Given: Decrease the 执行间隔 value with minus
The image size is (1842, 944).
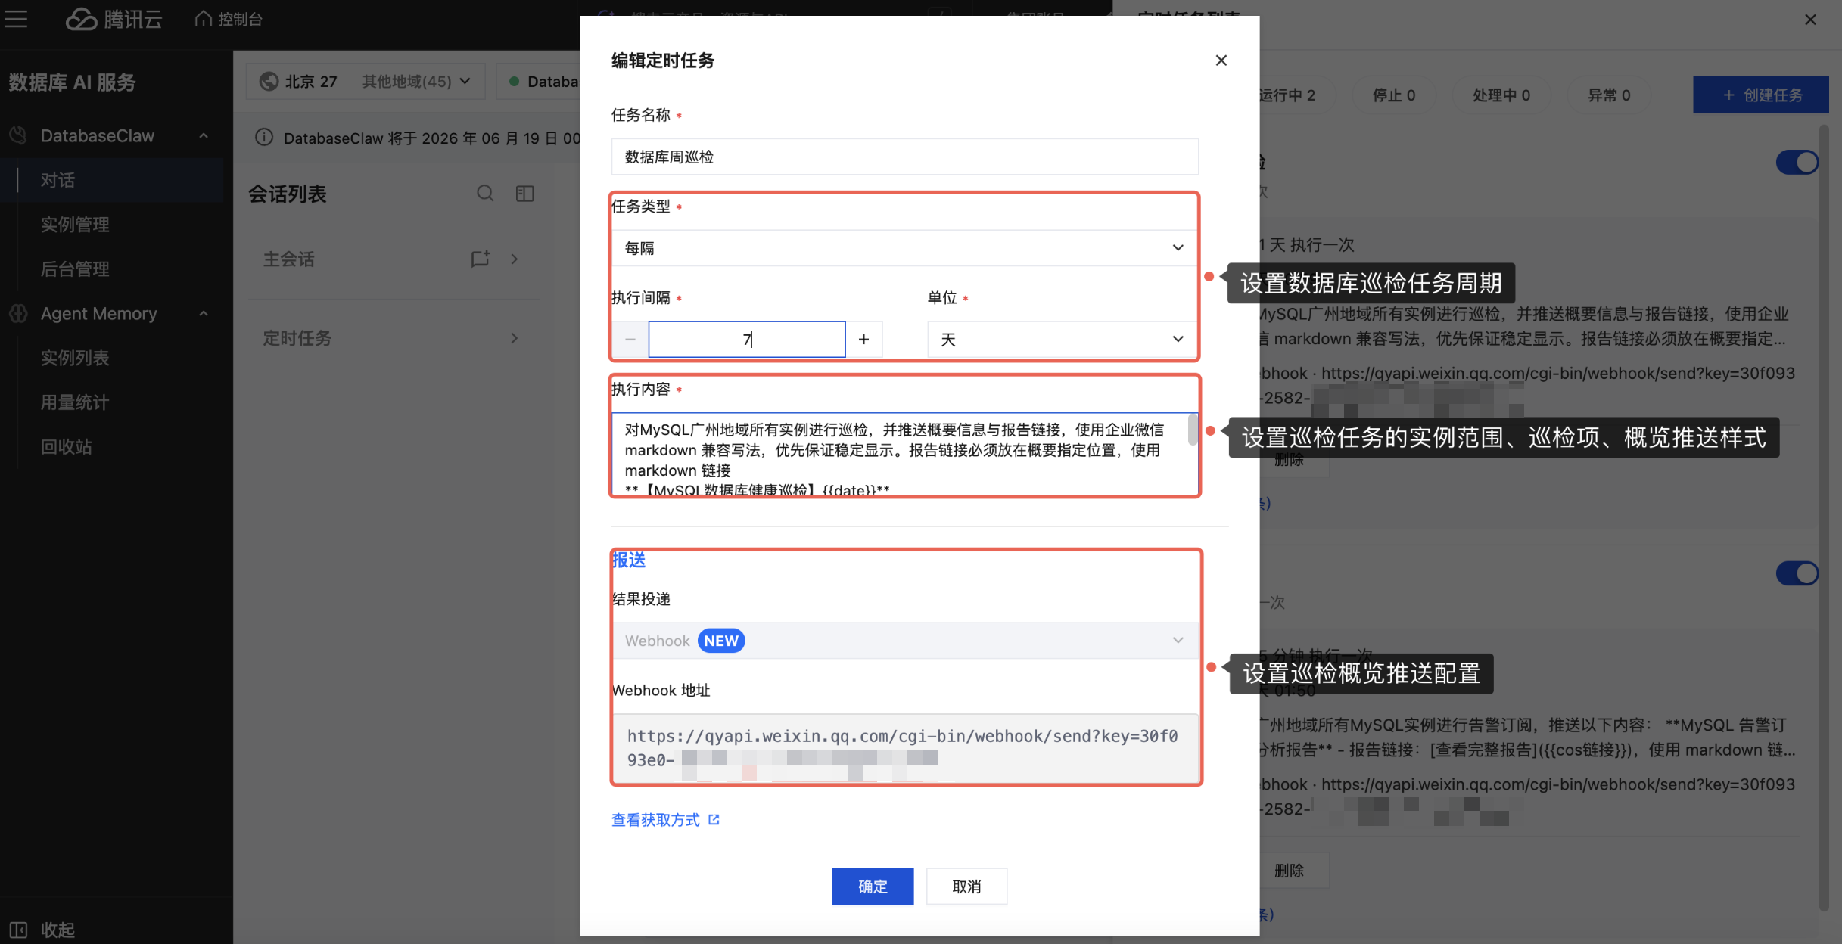Looking at the screenshot, I should [x=630, y=339].
